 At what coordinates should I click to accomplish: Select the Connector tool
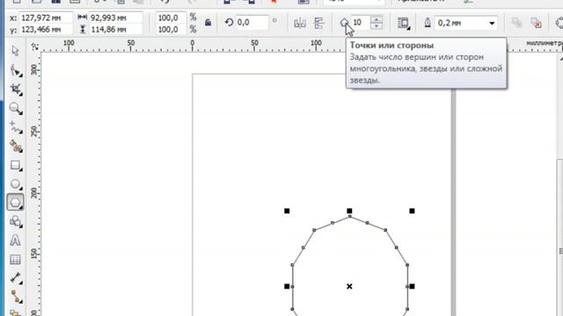coord(16,297)
